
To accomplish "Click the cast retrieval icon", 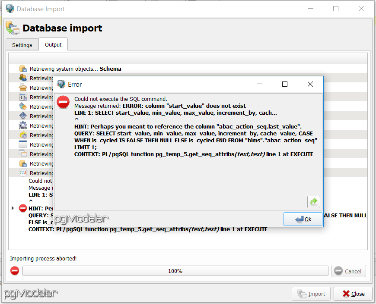I will click(x=22, y=106).
